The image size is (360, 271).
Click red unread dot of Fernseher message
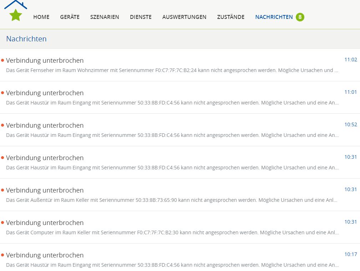2,60
